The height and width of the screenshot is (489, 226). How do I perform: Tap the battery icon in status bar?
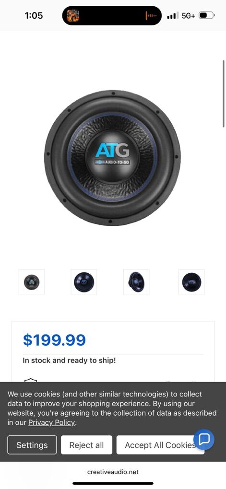[206, 15]
